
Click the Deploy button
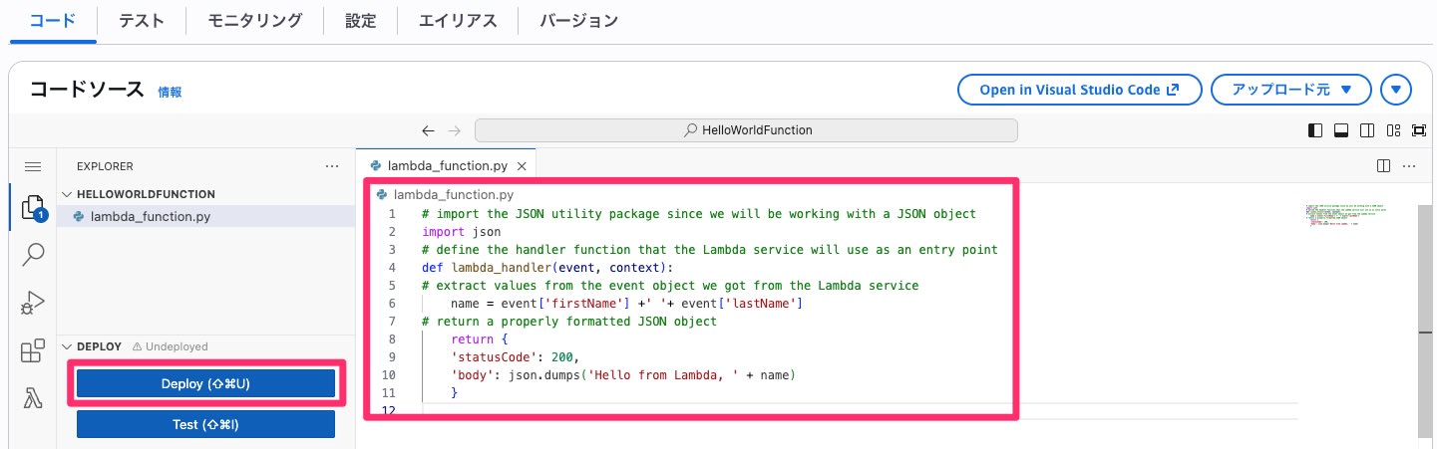(205, 383)
